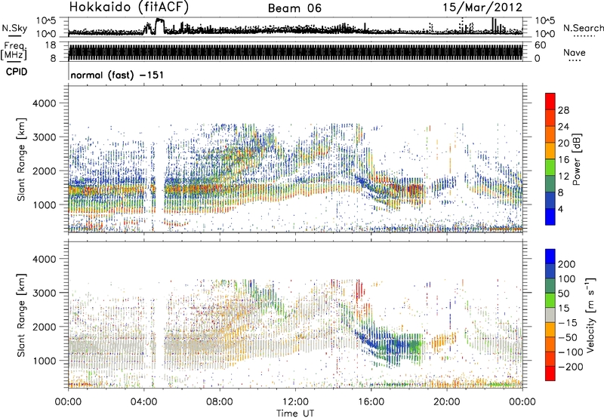Click the 08:00 time tick label
This screenshot has height=418, width=604.
[220, 402]
